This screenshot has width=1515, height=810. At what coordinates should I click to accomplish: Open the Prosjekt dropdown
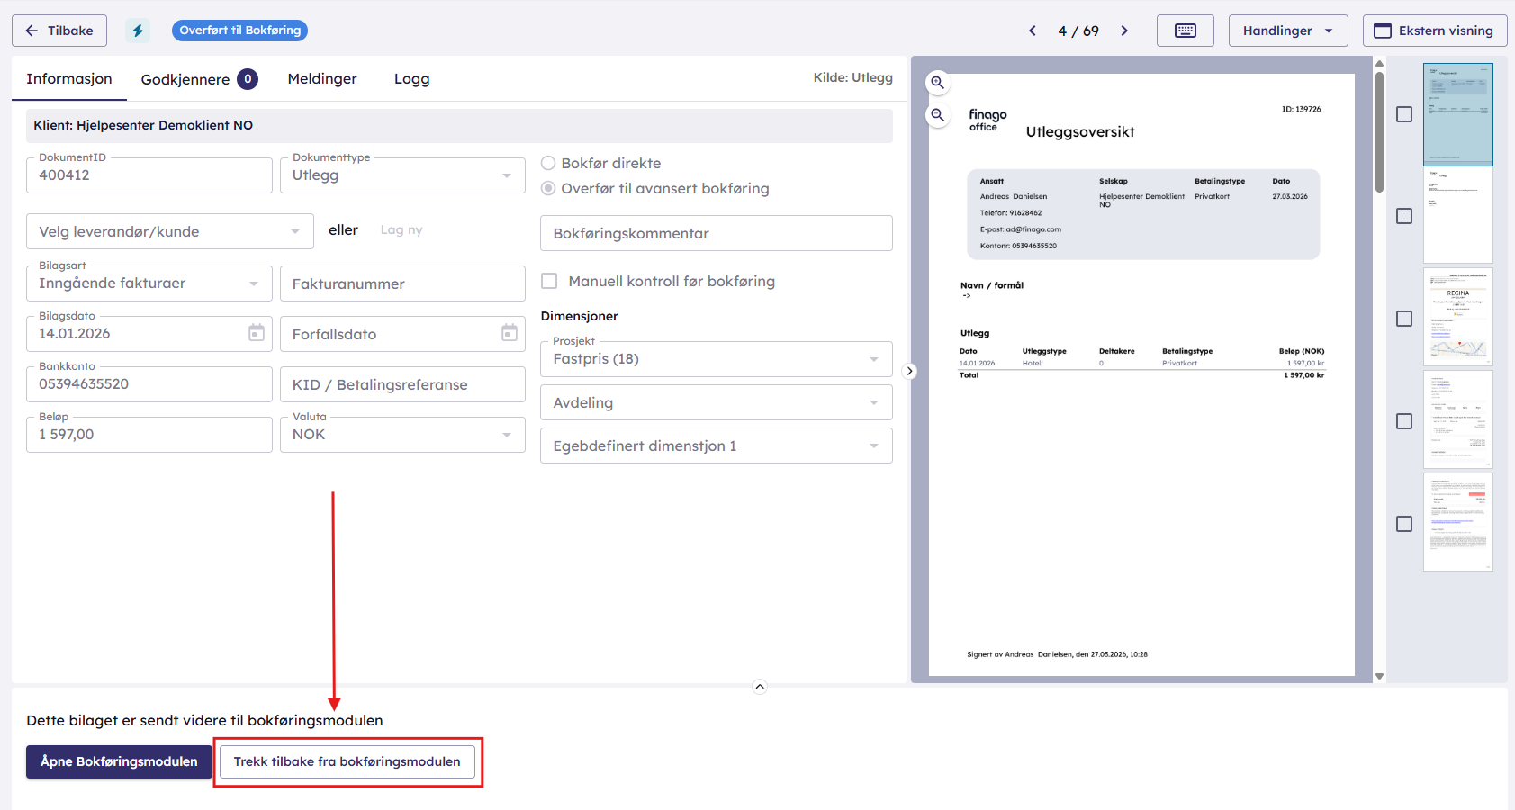716,359
